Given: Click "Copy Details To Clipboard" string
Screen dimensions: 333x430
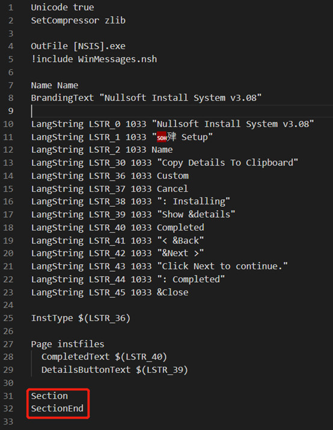Looking at the screenshot, I should (x=227, y=162).
